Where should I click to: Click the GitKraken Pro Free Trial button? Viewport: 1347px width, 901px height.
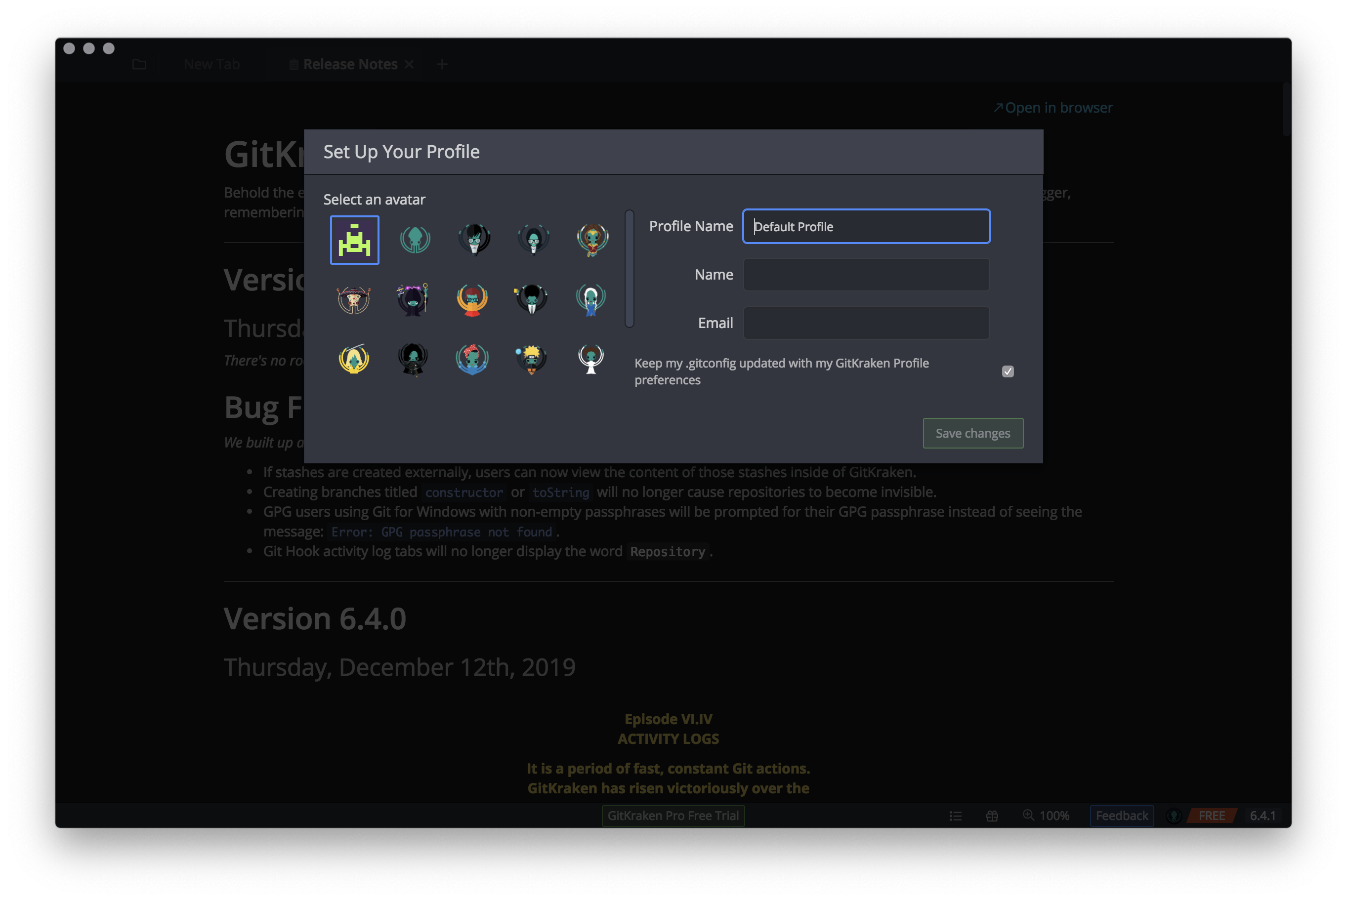click(673, 816)
